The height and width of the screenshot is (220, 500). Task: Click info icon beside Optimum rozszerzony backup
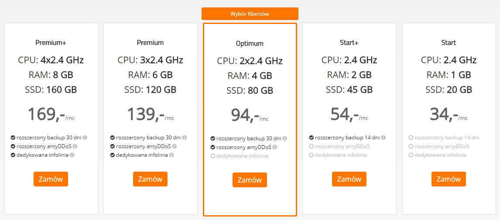point(285,139)
